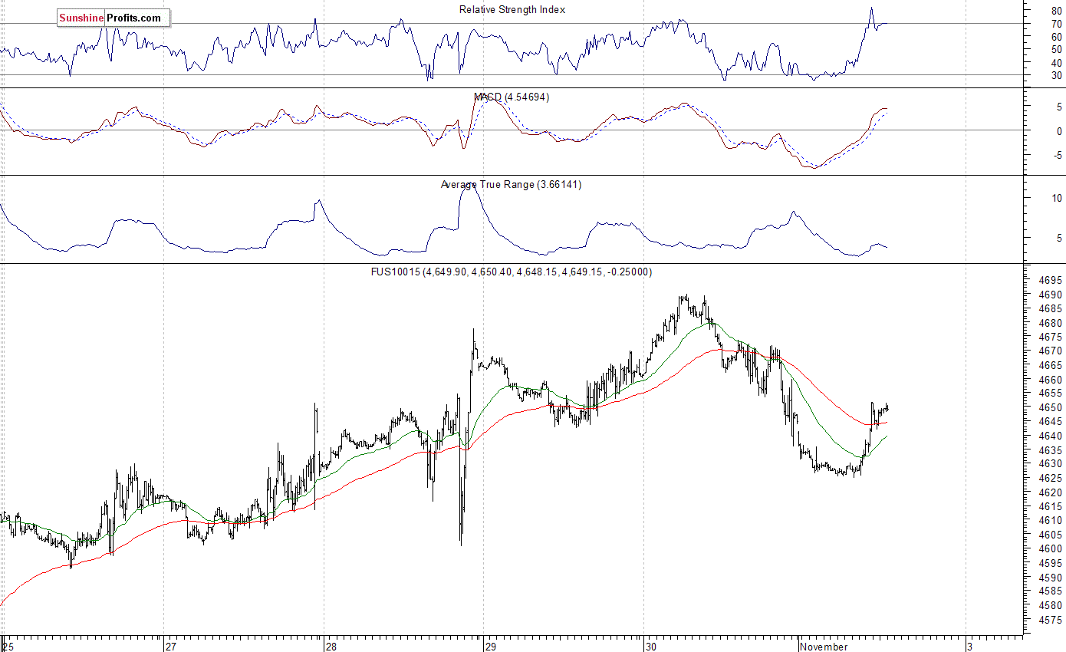Click the date label 27 on time axis
The width and height of the screenshot is (1066, 652).
[171, 647]
